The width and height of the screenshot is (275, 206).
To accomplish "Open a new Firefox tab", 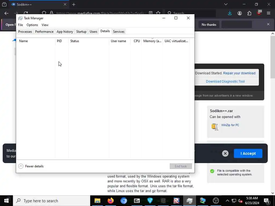I will tap(74, 5).
